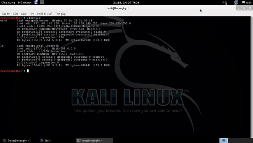Open the root user menu

[x=247, y=3]
